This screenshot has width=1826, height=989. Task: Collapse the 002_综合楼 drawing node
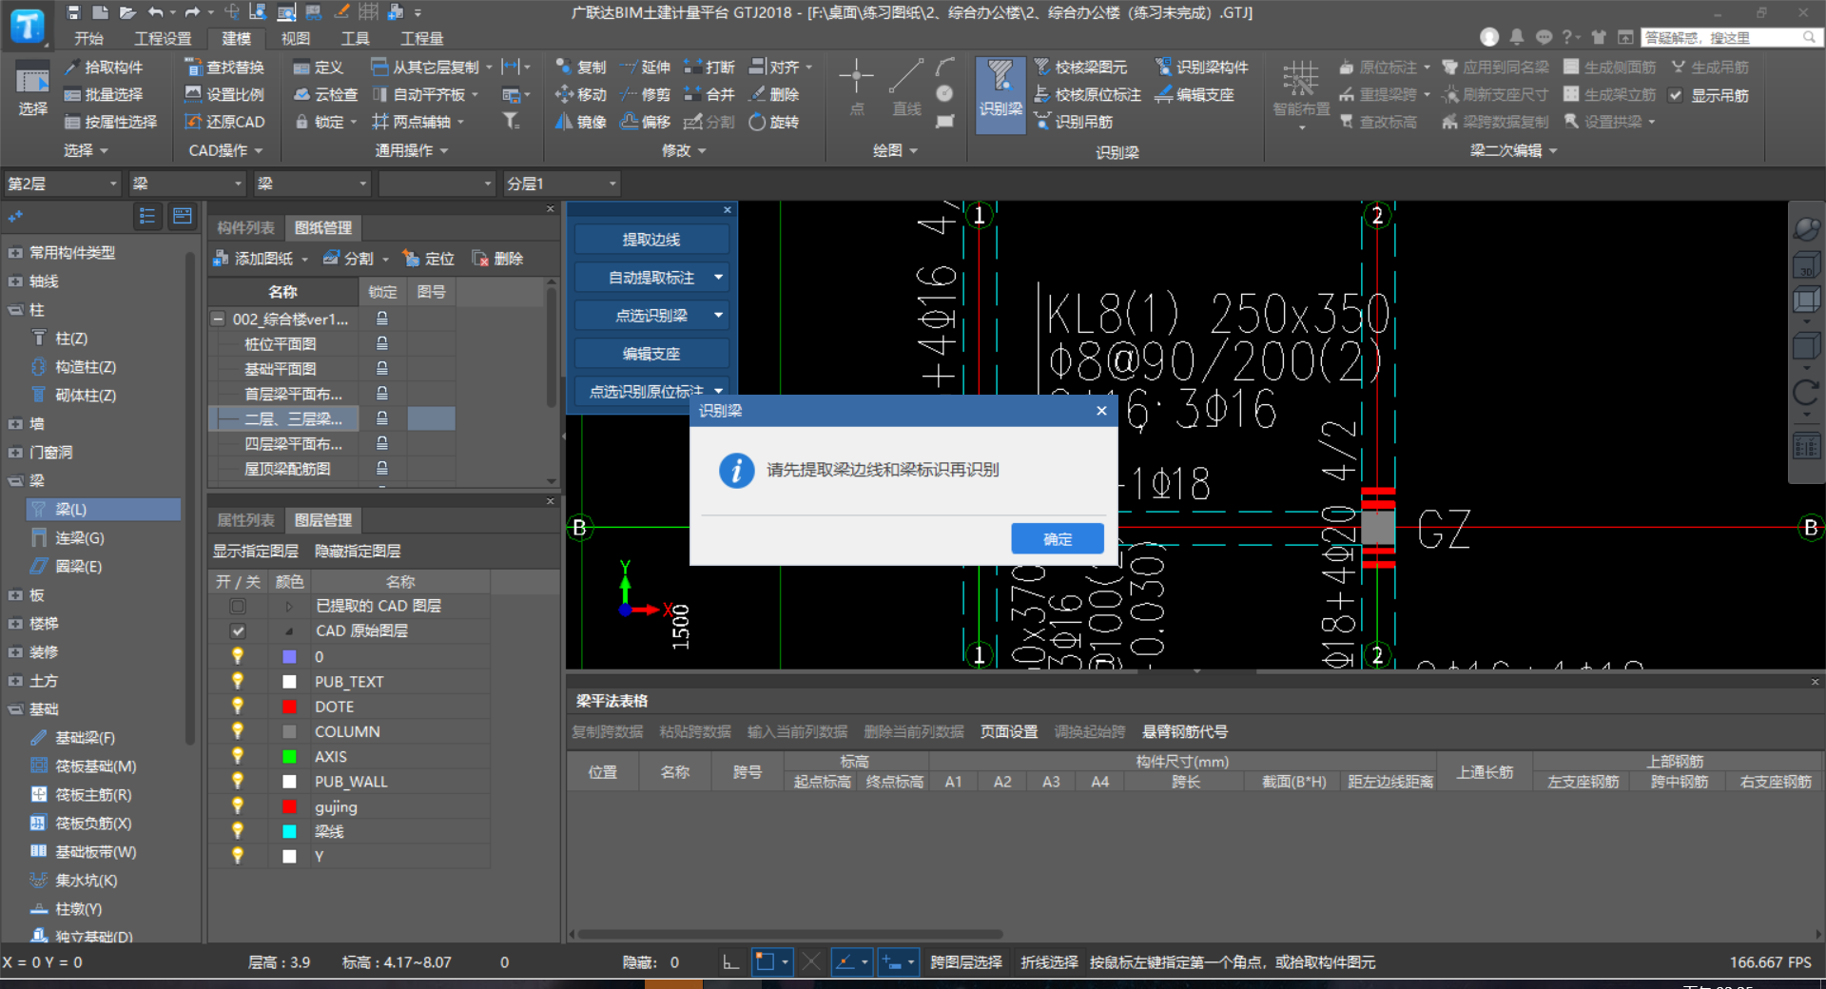(218, 319)
